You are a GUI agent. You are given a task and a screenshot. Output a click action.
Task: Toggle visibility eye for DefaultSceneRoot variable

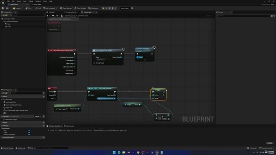[x=29, y=135]
